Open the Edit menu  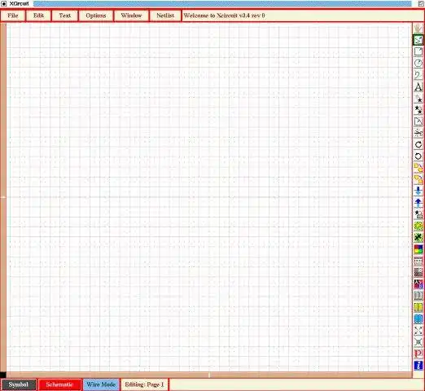[x=38, y=15]
